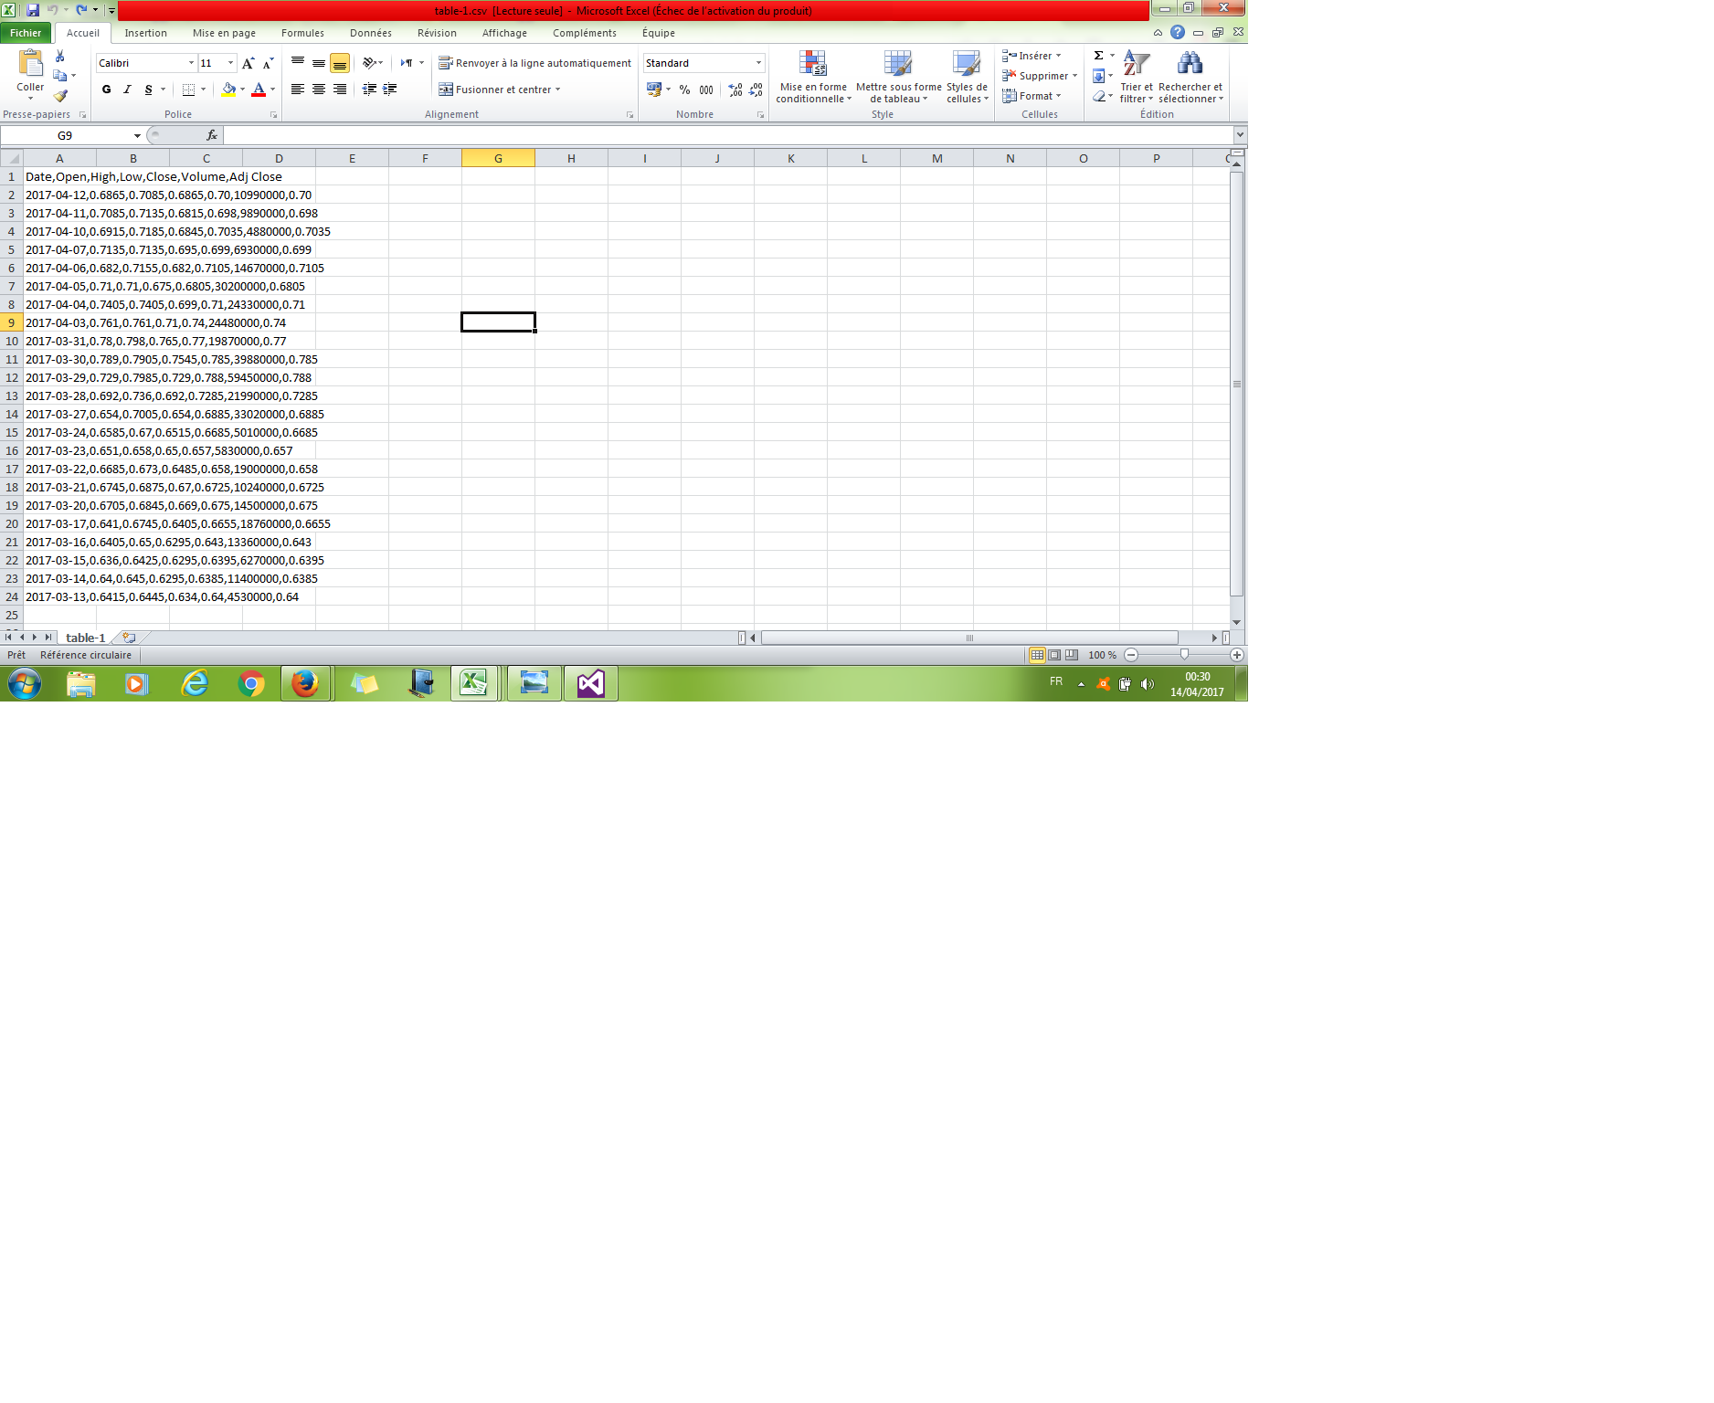Screen dimensions: 1714x1403
Task: Open Rechercher et sélectionner menu
Action: (1190, 77)
